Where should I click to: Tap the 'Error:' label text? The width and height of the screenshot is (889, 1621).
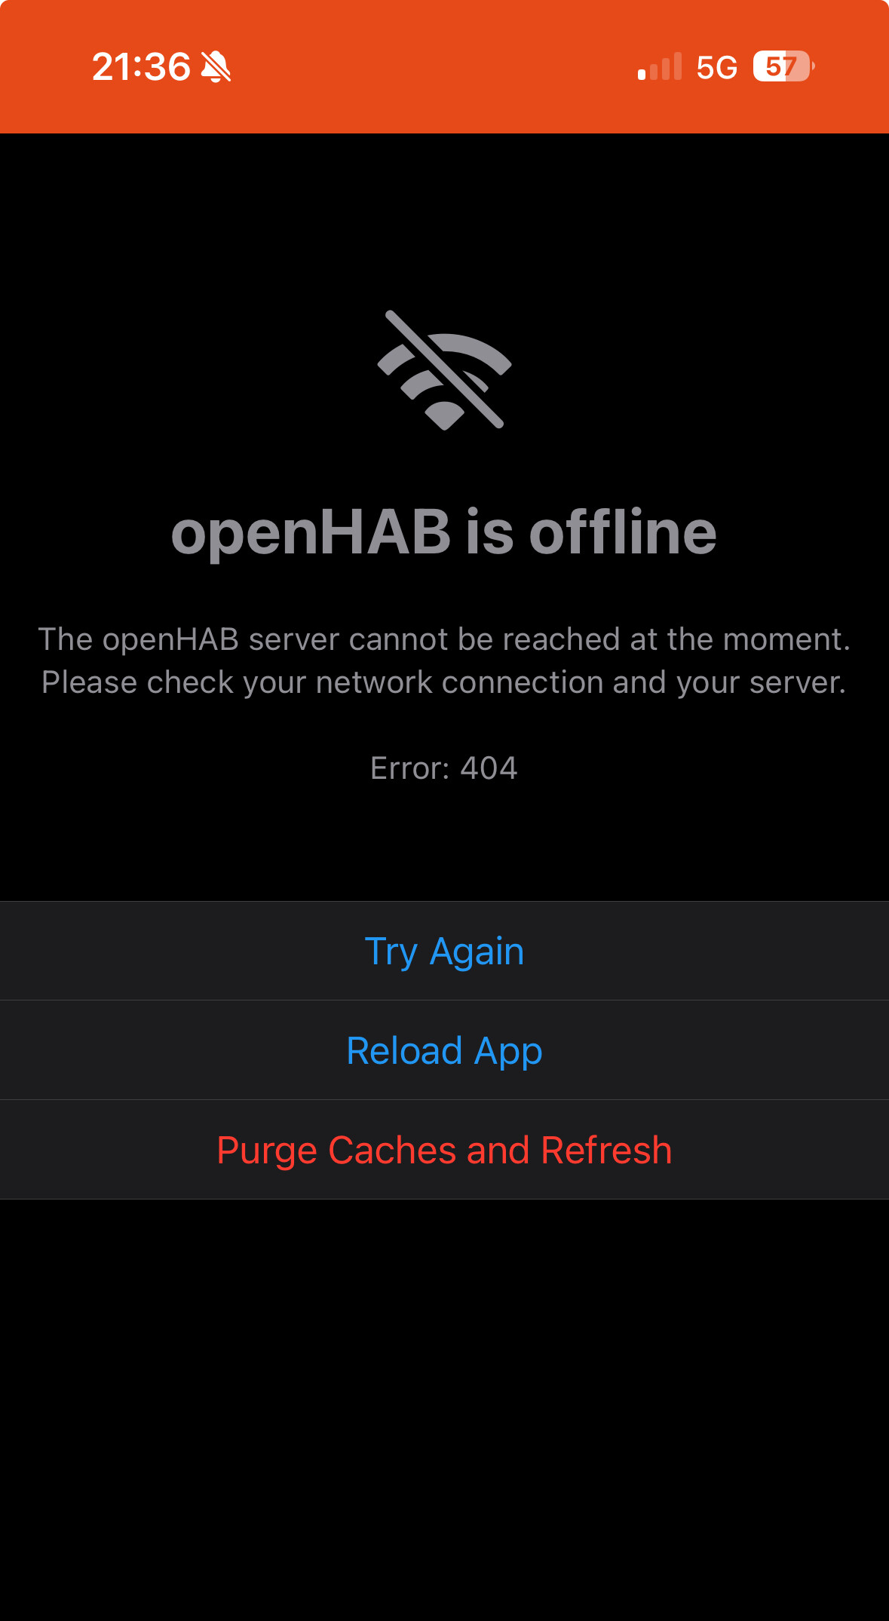(410, 768)
